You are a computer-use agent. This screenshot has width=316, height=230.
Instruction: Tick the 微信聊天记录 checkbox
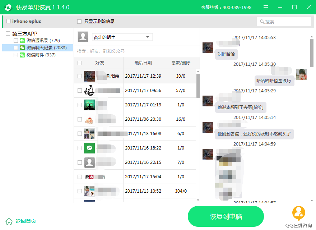tap(16, 48)
